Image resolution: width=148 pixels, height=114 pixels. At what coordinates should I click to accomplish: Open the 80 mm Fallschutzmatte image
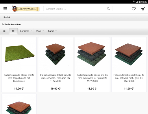pos(55,54)
